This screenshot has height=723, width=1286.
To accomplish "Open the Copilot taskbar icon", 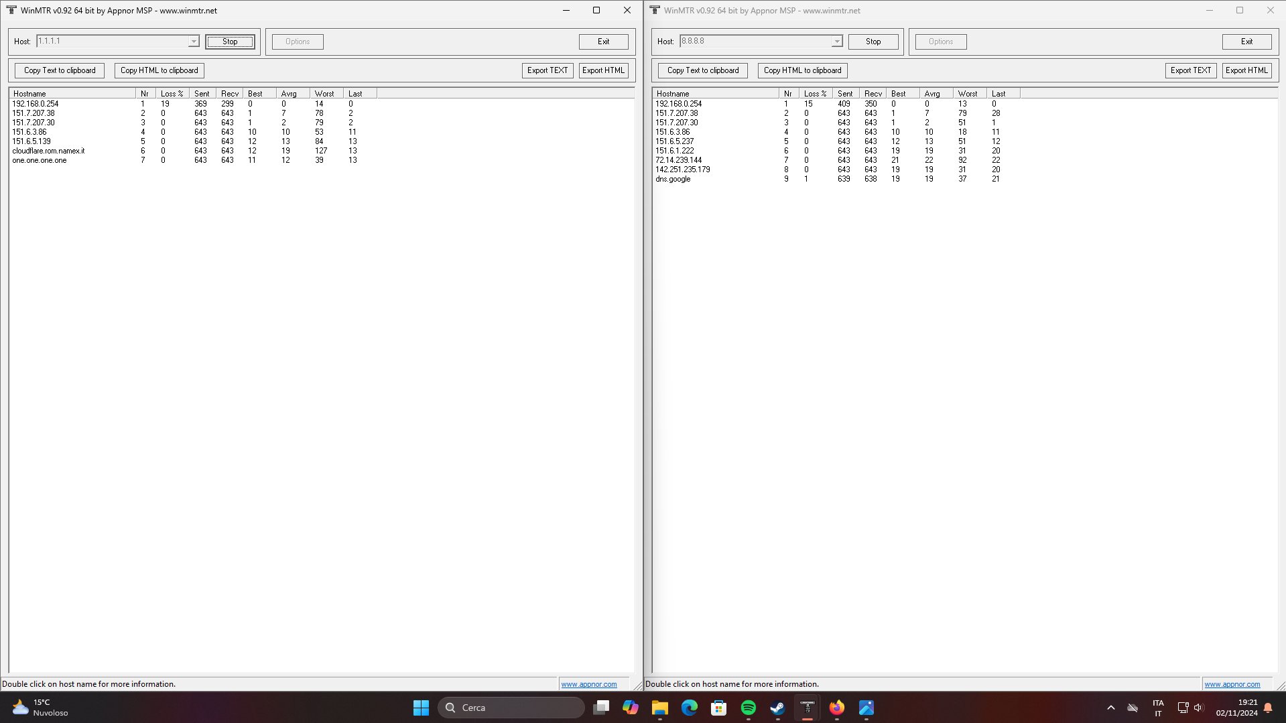I will 630,708.
